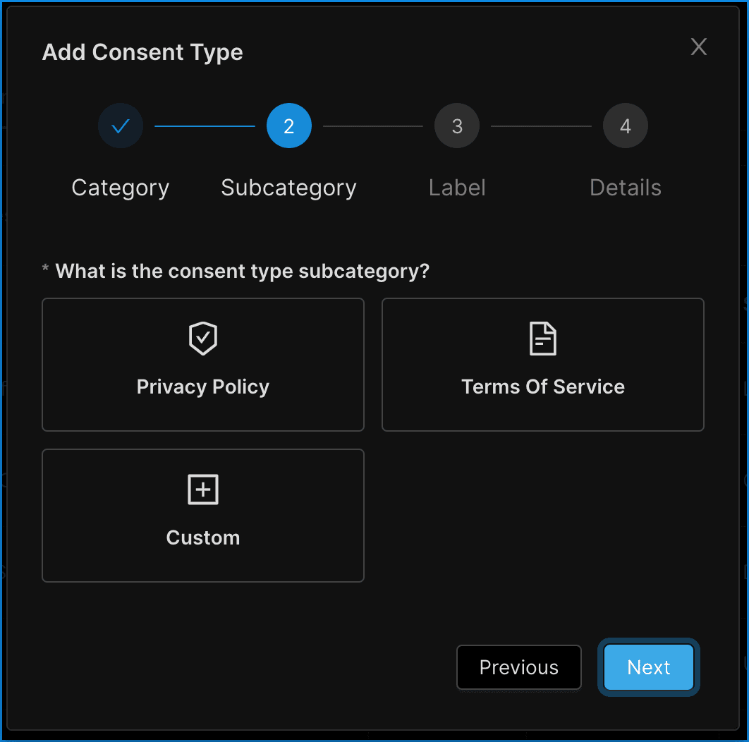Pick the Custom subcategory option label
This screenshot has width=749, height=742.
tap(203, 537)
